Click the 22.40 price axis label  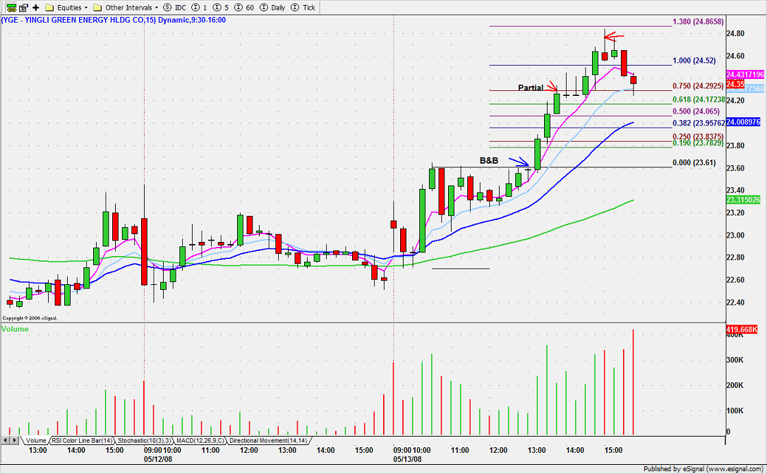pyautogui.click(x=735, y=303)
